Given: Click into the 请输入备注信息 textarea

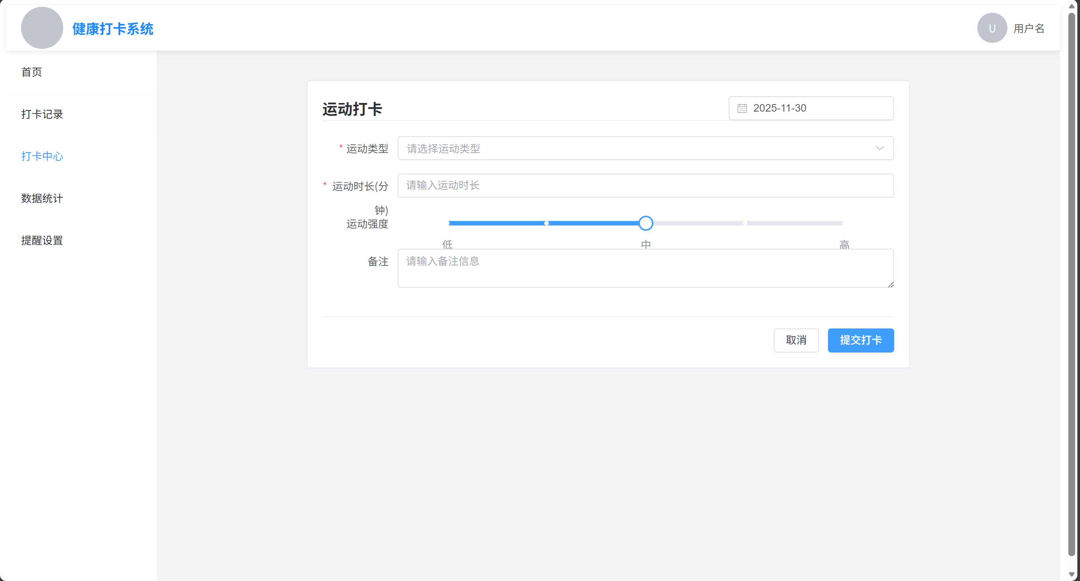Looking at the screenshot, I should click(645, 268).
